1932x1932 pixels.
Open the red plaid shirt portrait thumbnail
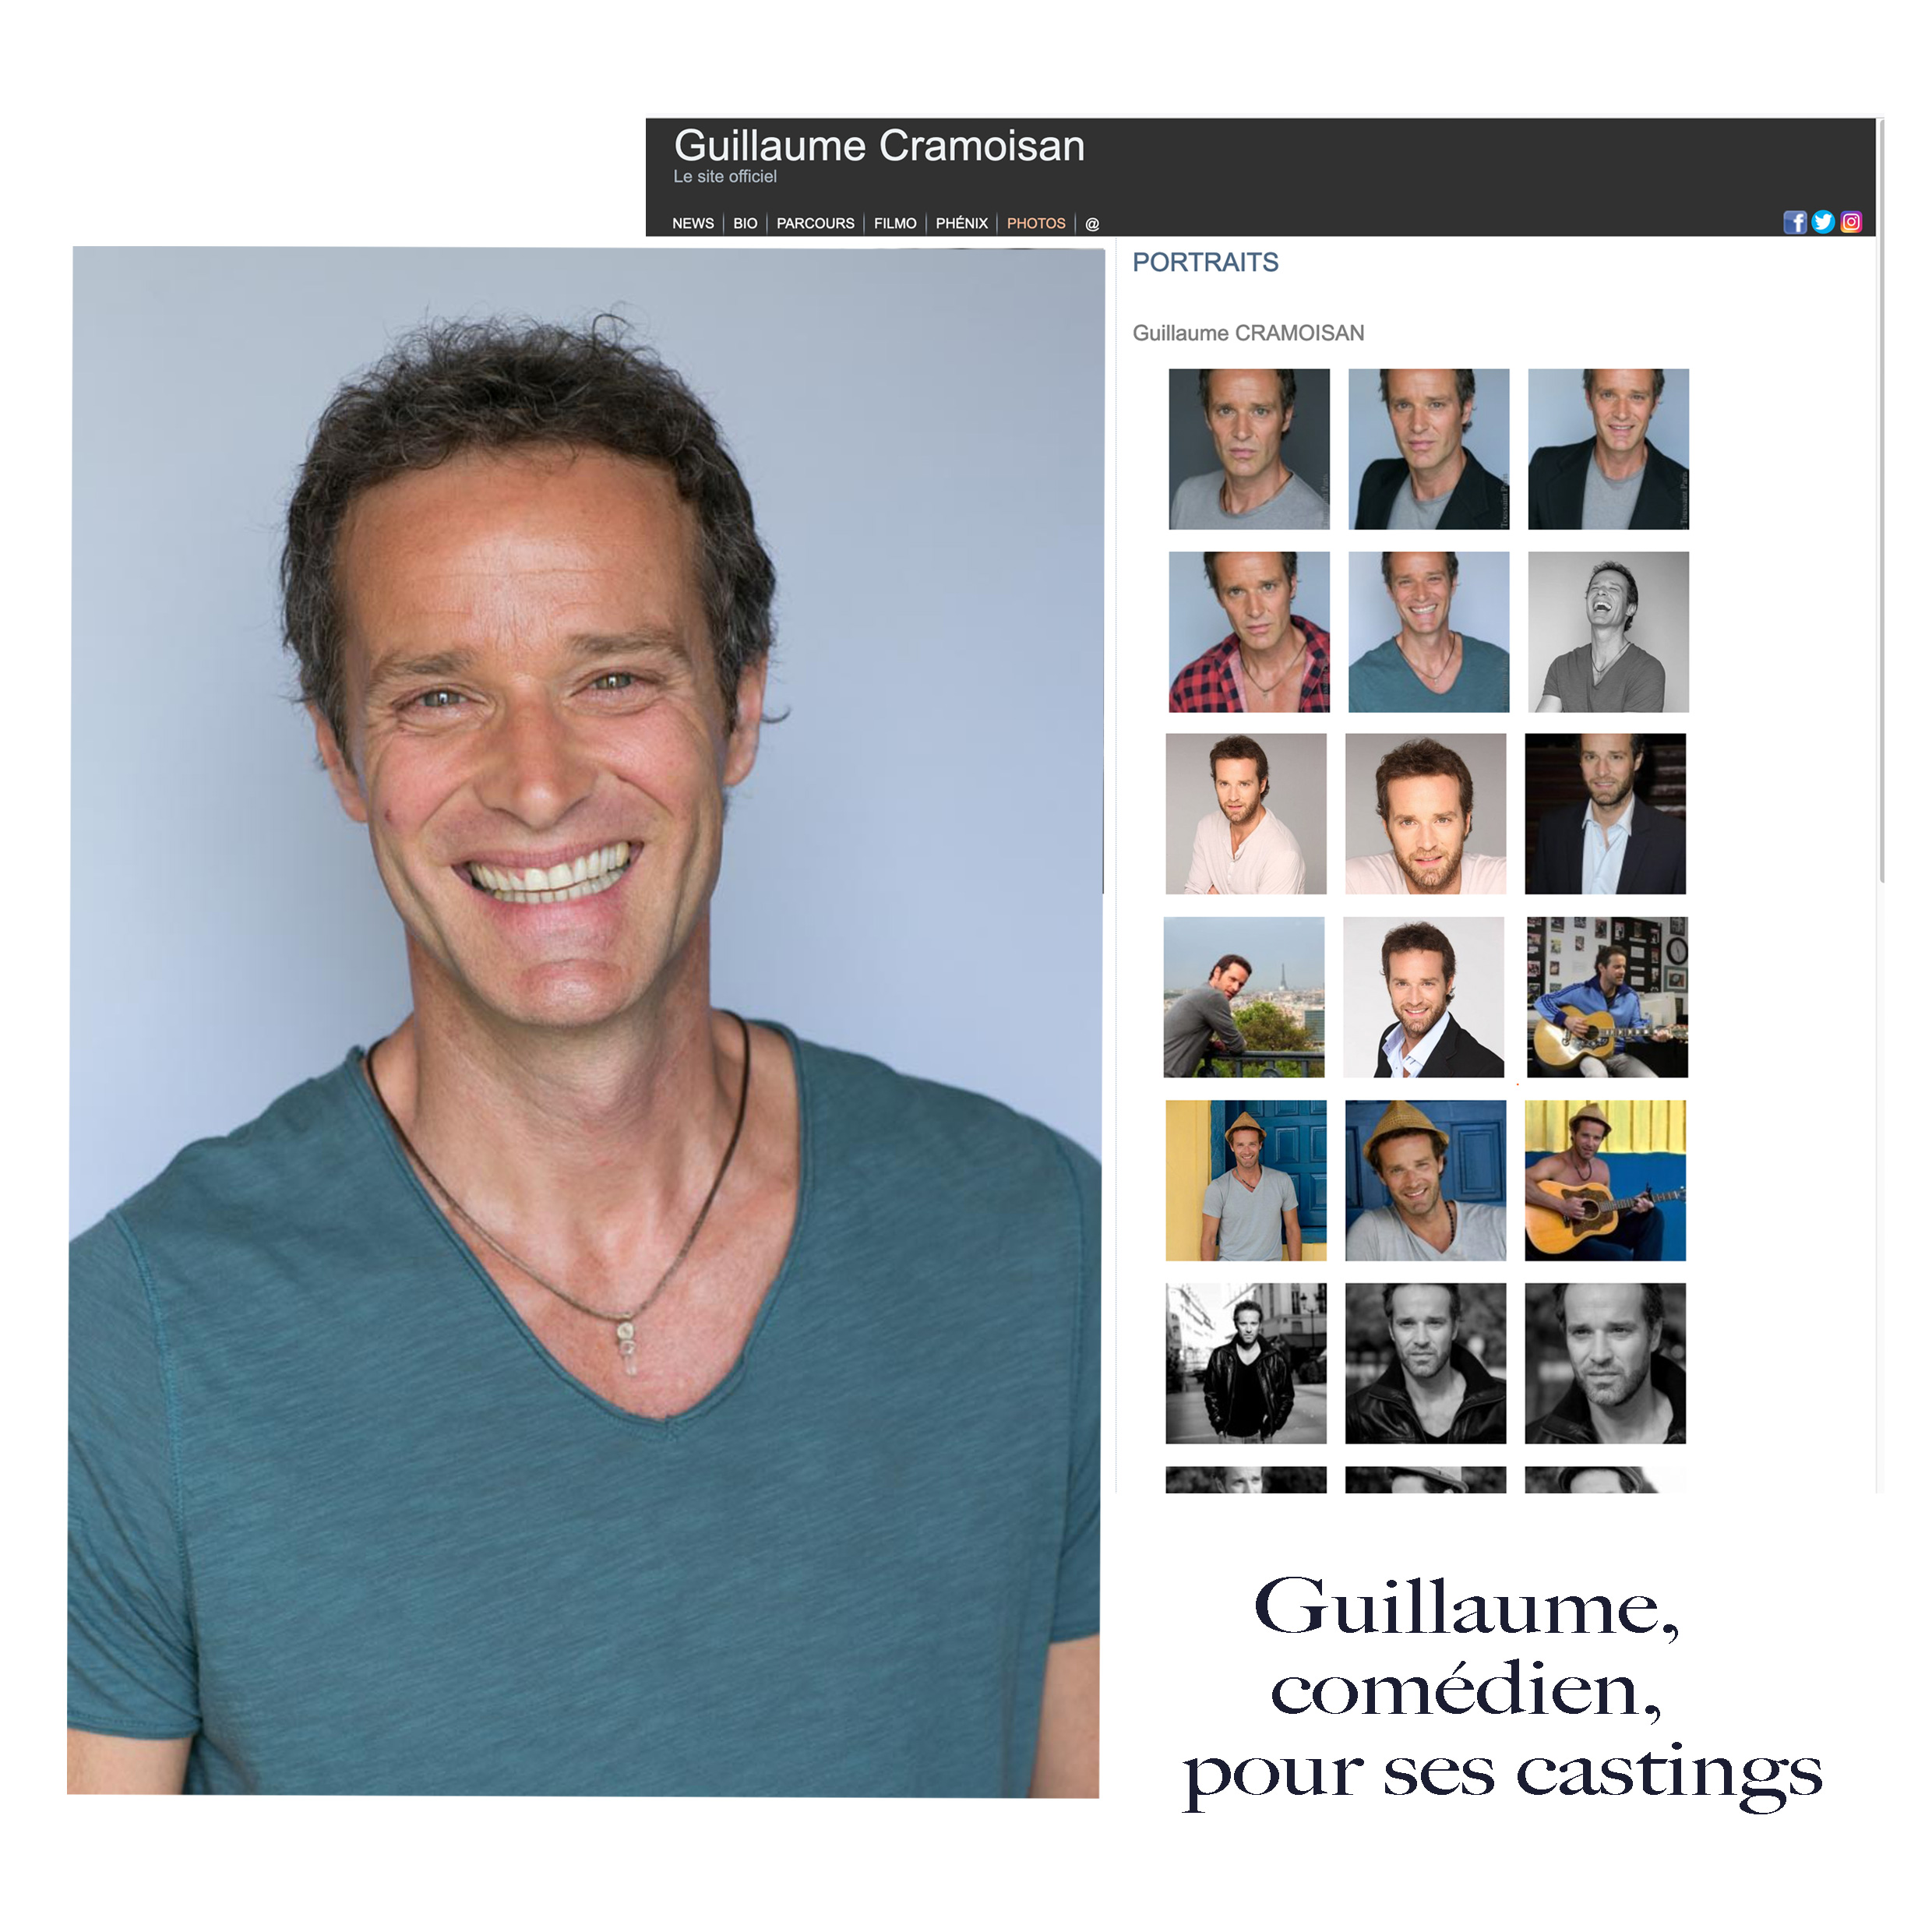coord(1249,632)
